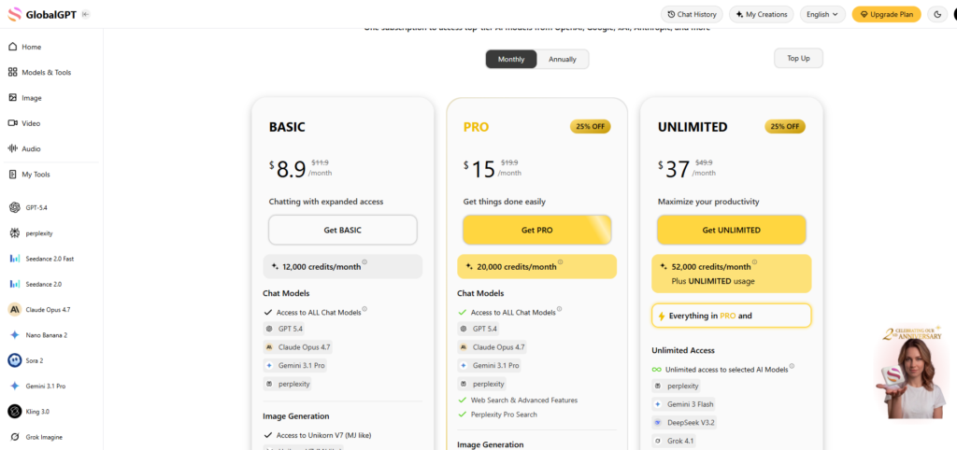957x450 pixels.
Task: Switch billing to Monthly
Action: coord(511,59)
